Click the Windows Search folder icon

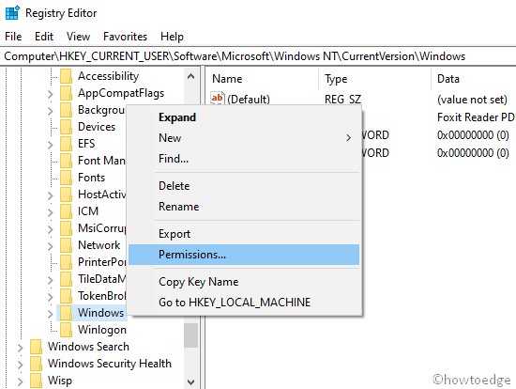(x=36, y=347)
